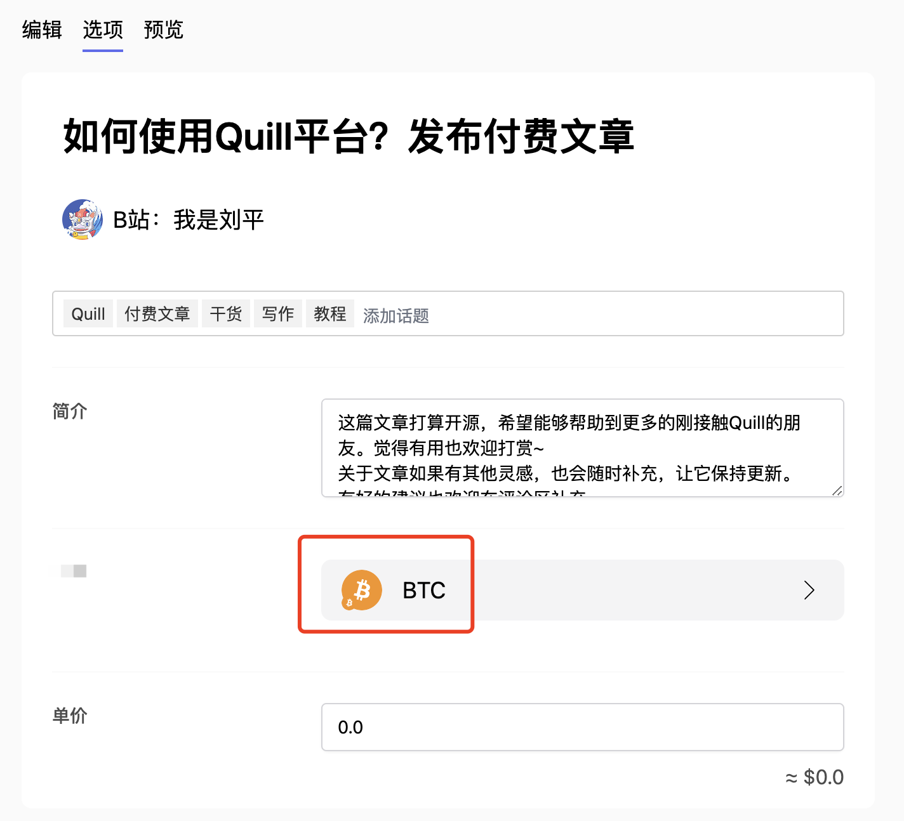Screen dimensions: 904x821
Task: Expand the BTC currency selector chevron
Action: click(809, 590)
